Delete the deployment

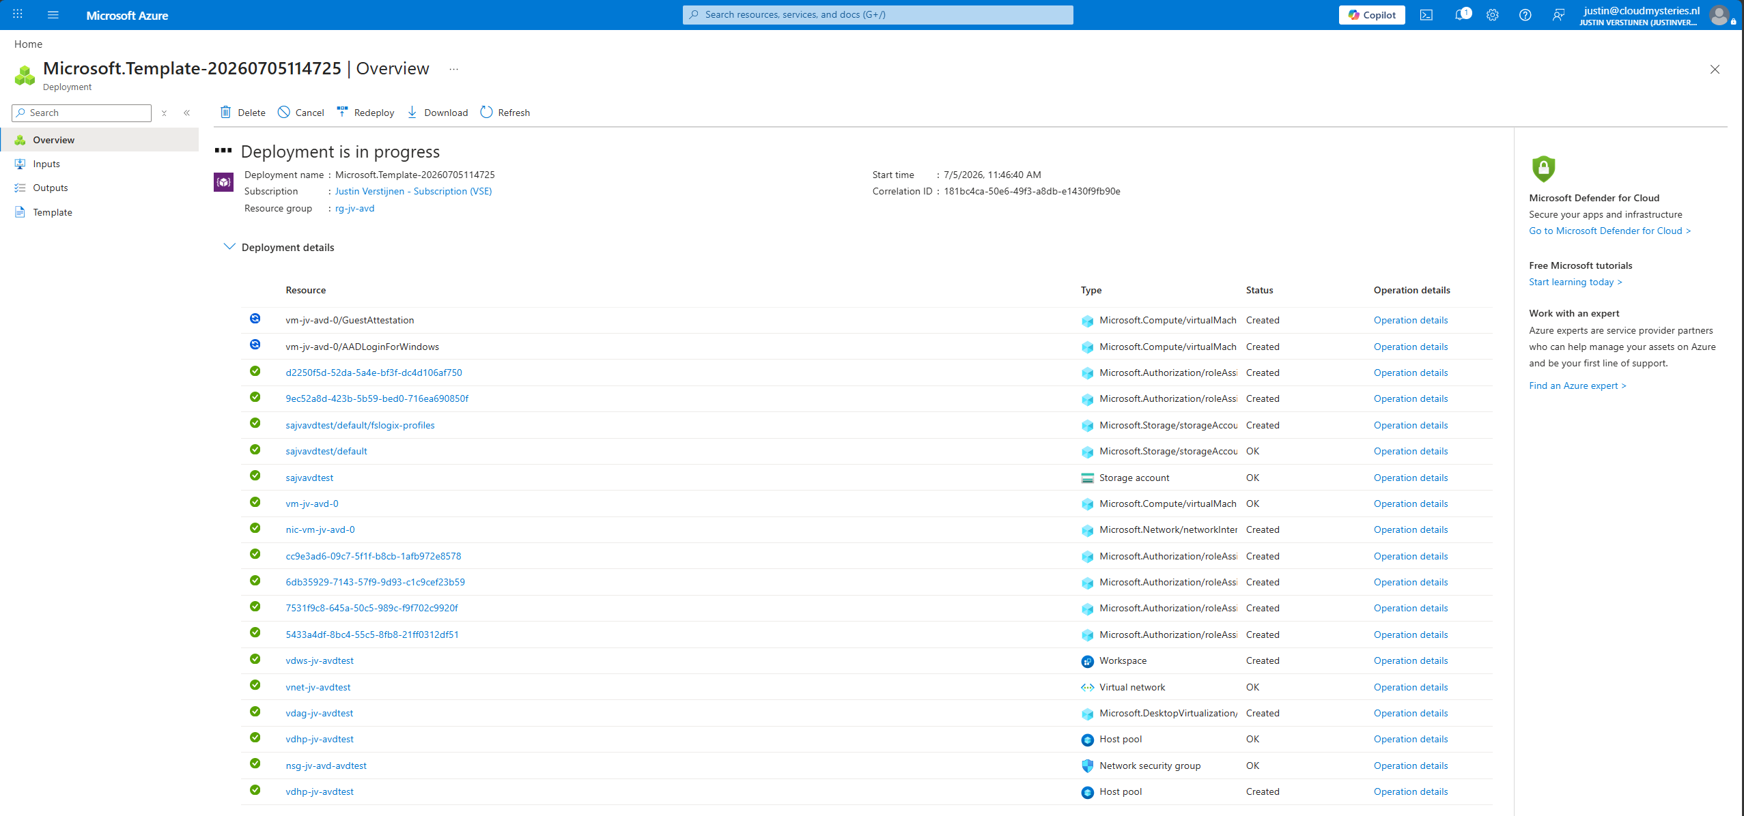click(243, 113)
